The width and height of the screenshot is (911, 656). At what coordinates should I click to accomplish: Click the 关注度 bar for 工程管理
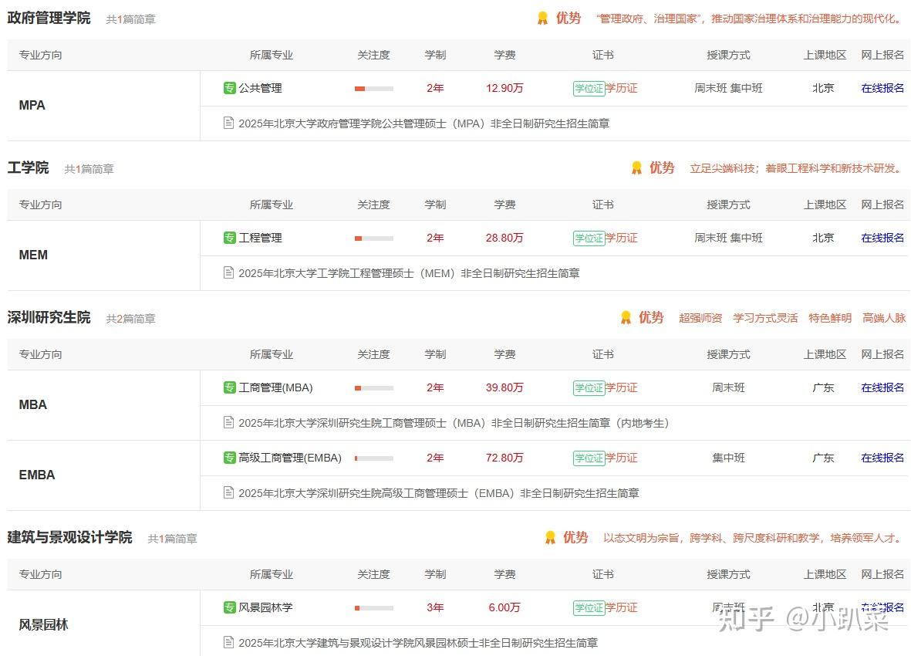[374, 238]
